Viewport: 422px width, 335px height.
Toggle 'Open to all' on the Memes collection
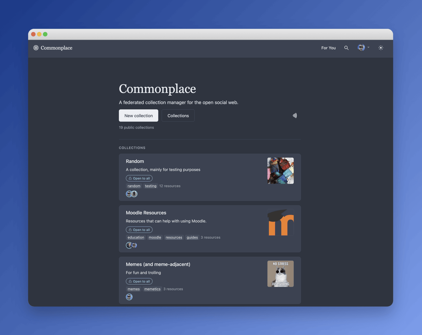[x=139, y=281]
